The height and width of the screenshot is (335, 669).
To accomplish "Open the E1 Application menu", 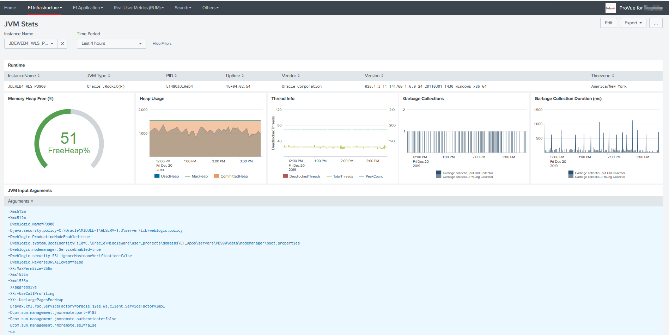I will [x=88, y=8].
